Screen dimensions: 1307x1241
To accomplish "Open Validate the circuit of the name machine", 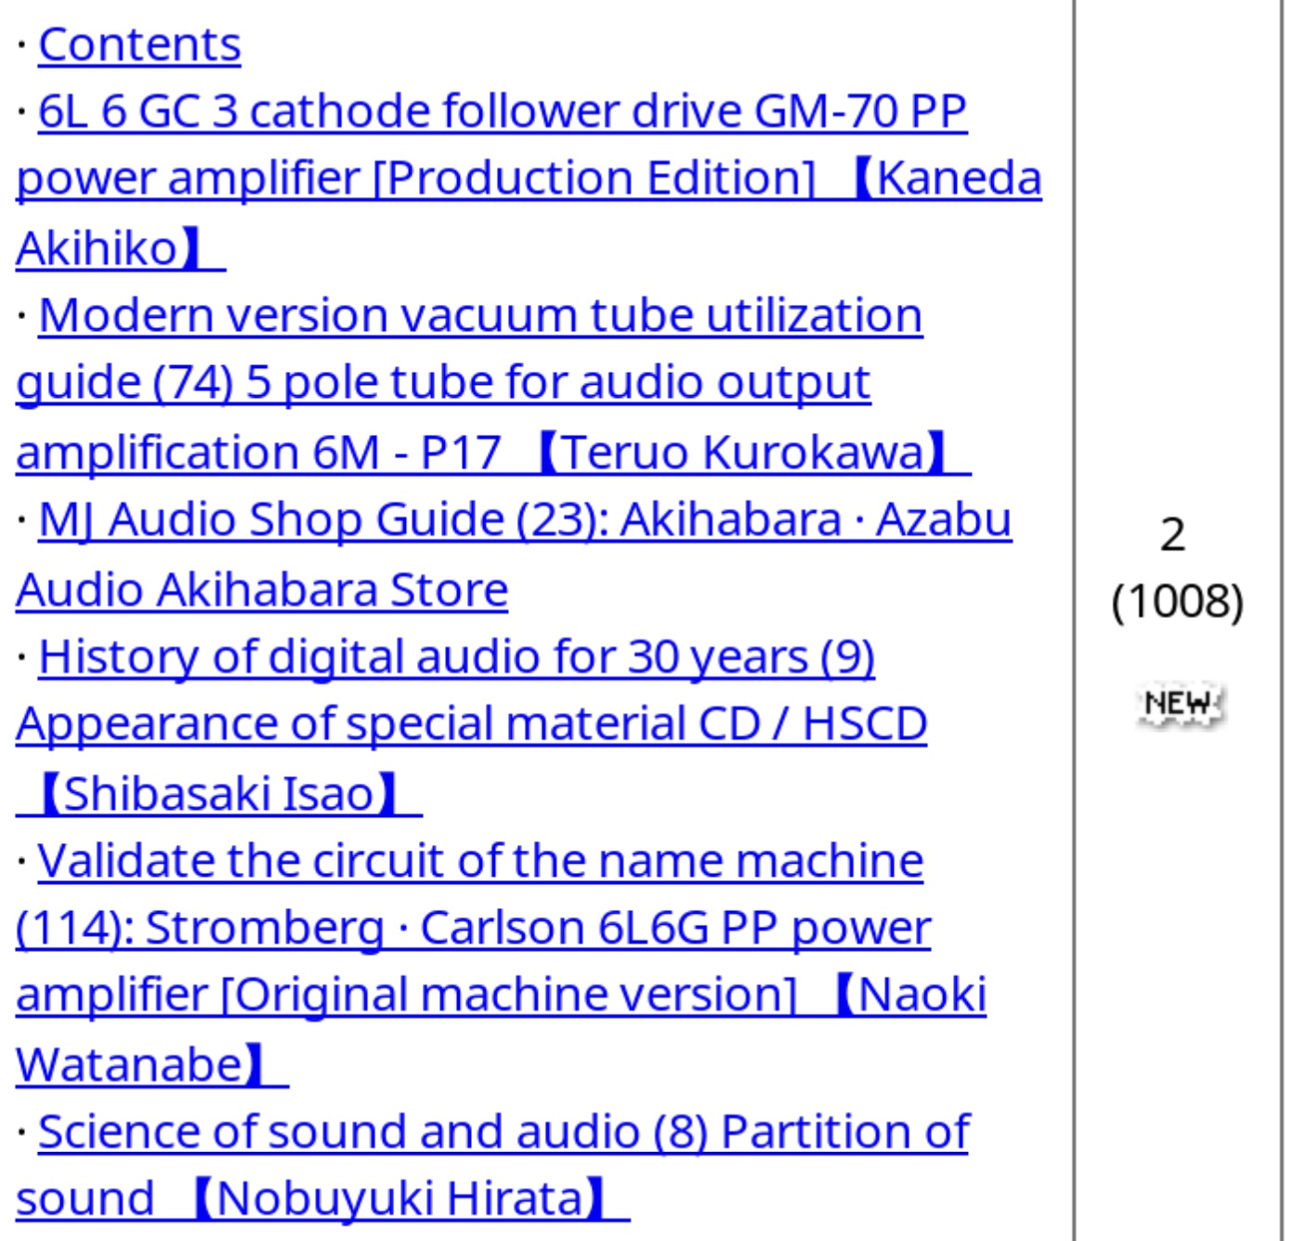I will tap(480, 861).
